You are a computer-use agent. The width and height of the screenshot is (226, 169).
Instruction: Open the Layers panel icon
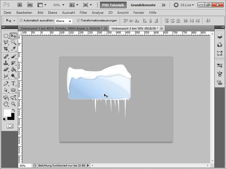[x=220, y=36]
